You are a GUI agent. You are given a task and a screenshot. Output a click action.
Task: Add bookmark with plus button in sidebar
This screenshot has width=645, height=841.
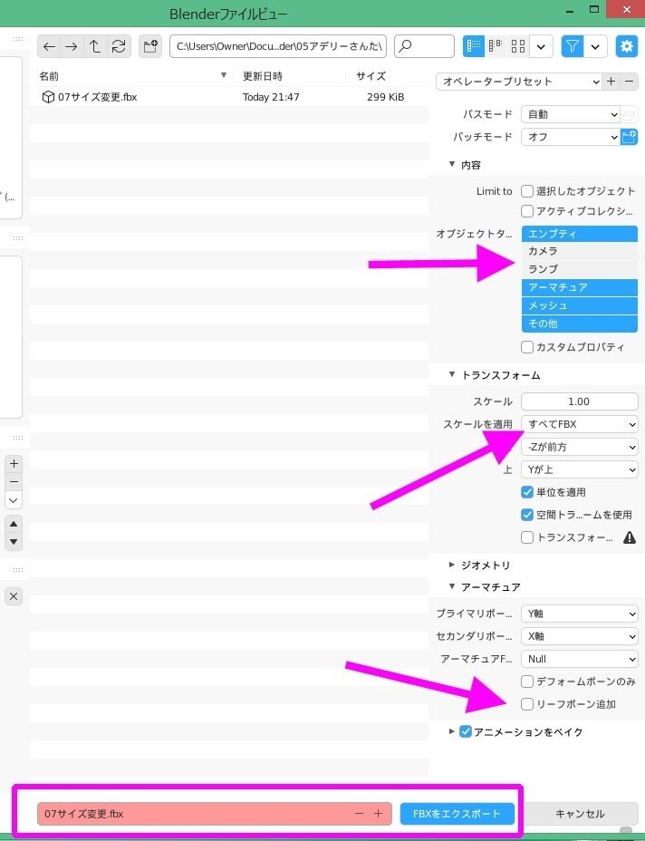coord(14,463)
